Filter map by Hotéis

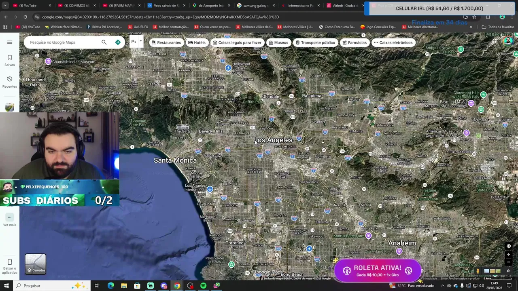(x=197, y=42)
